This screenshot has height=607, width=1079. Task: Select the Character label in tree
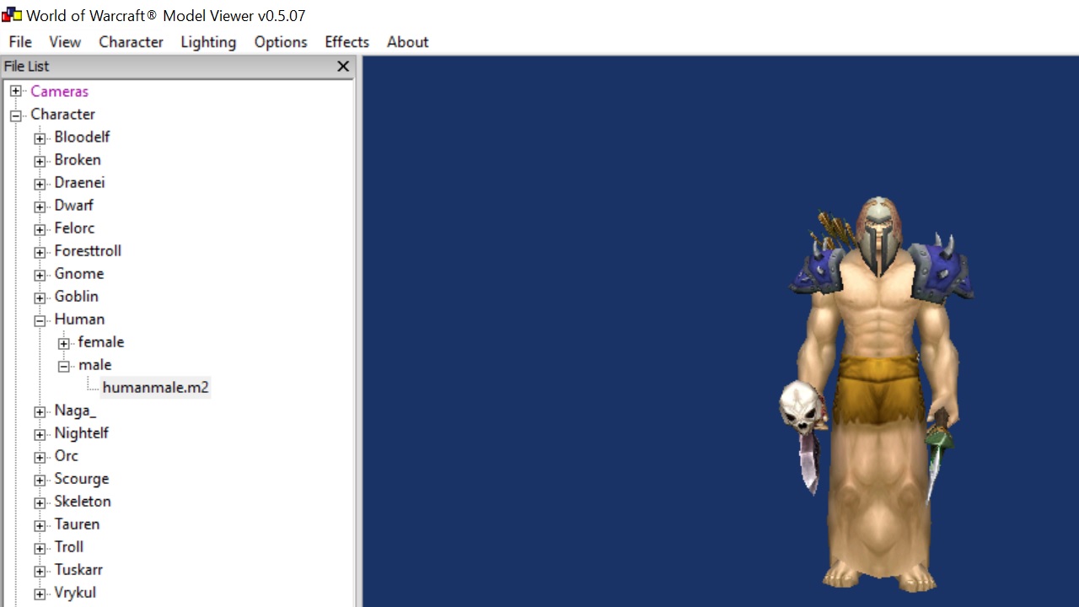coord(62,114)
